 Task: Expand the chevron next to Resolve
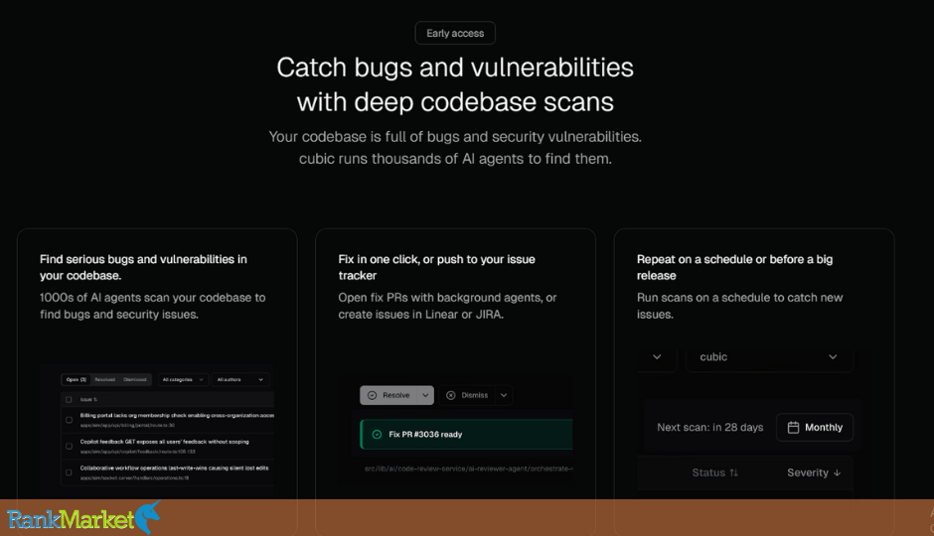pyautogui.click(x=425, y=395)
